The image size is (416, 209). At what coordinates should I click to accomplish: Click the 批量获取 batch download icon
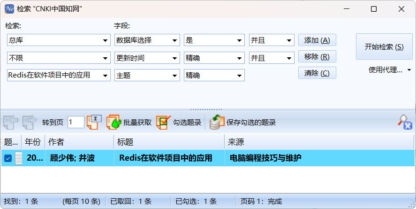click(x=113, y=122)
